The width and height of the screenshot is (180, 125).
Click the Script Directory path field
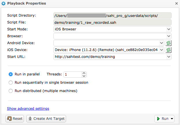pos(112,15)
